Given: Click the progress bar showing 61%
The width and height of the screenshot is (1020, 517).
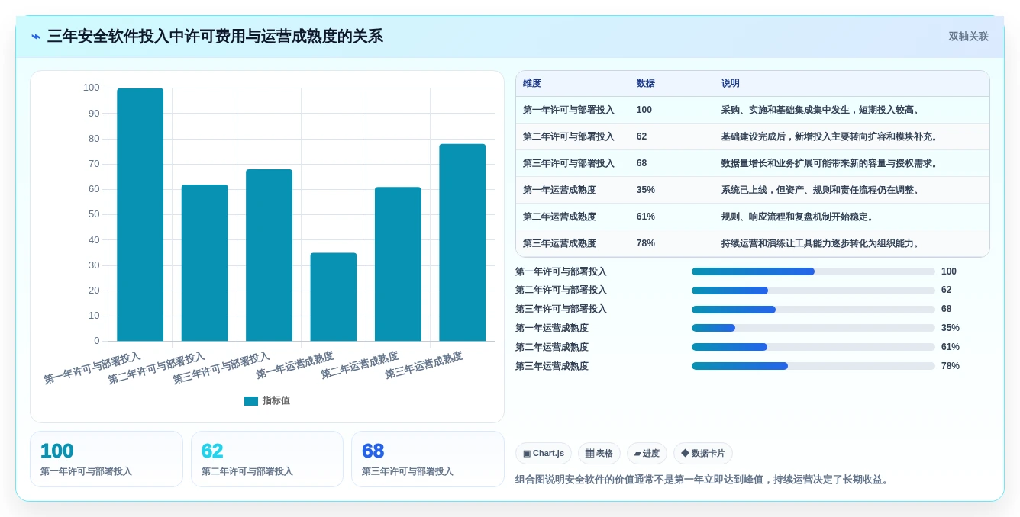Looking at the screenshot, I should [x=813, y=347].
